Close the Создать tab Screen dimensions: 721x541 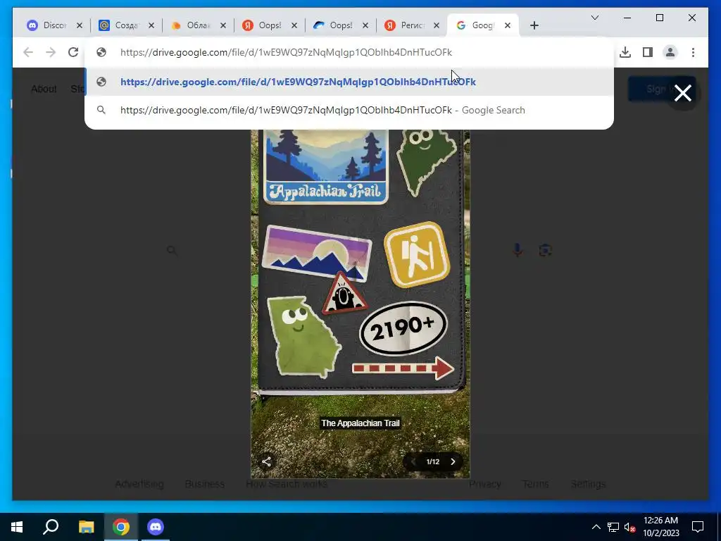[x=151, y=25]
